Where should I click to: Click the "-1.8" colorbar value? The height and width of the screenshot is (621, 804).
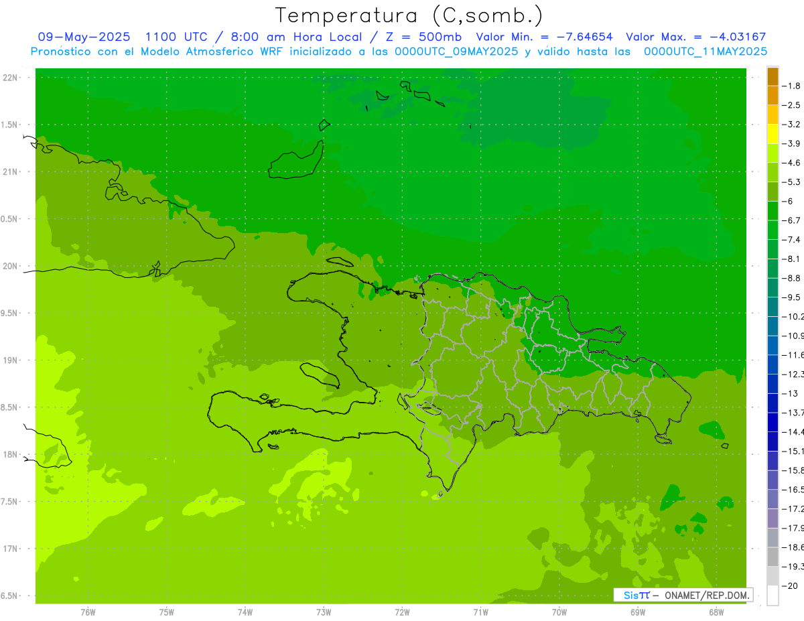(793, 86)
